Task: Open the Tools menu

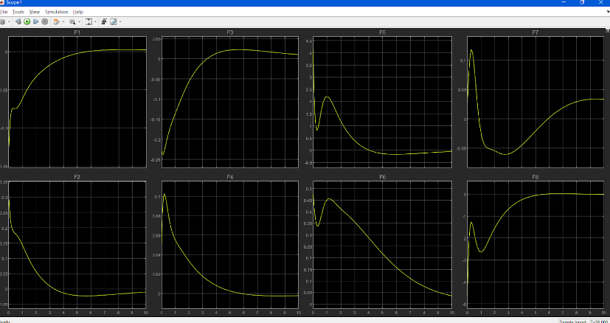Action: pyautogui.click(x=18, y=13)
